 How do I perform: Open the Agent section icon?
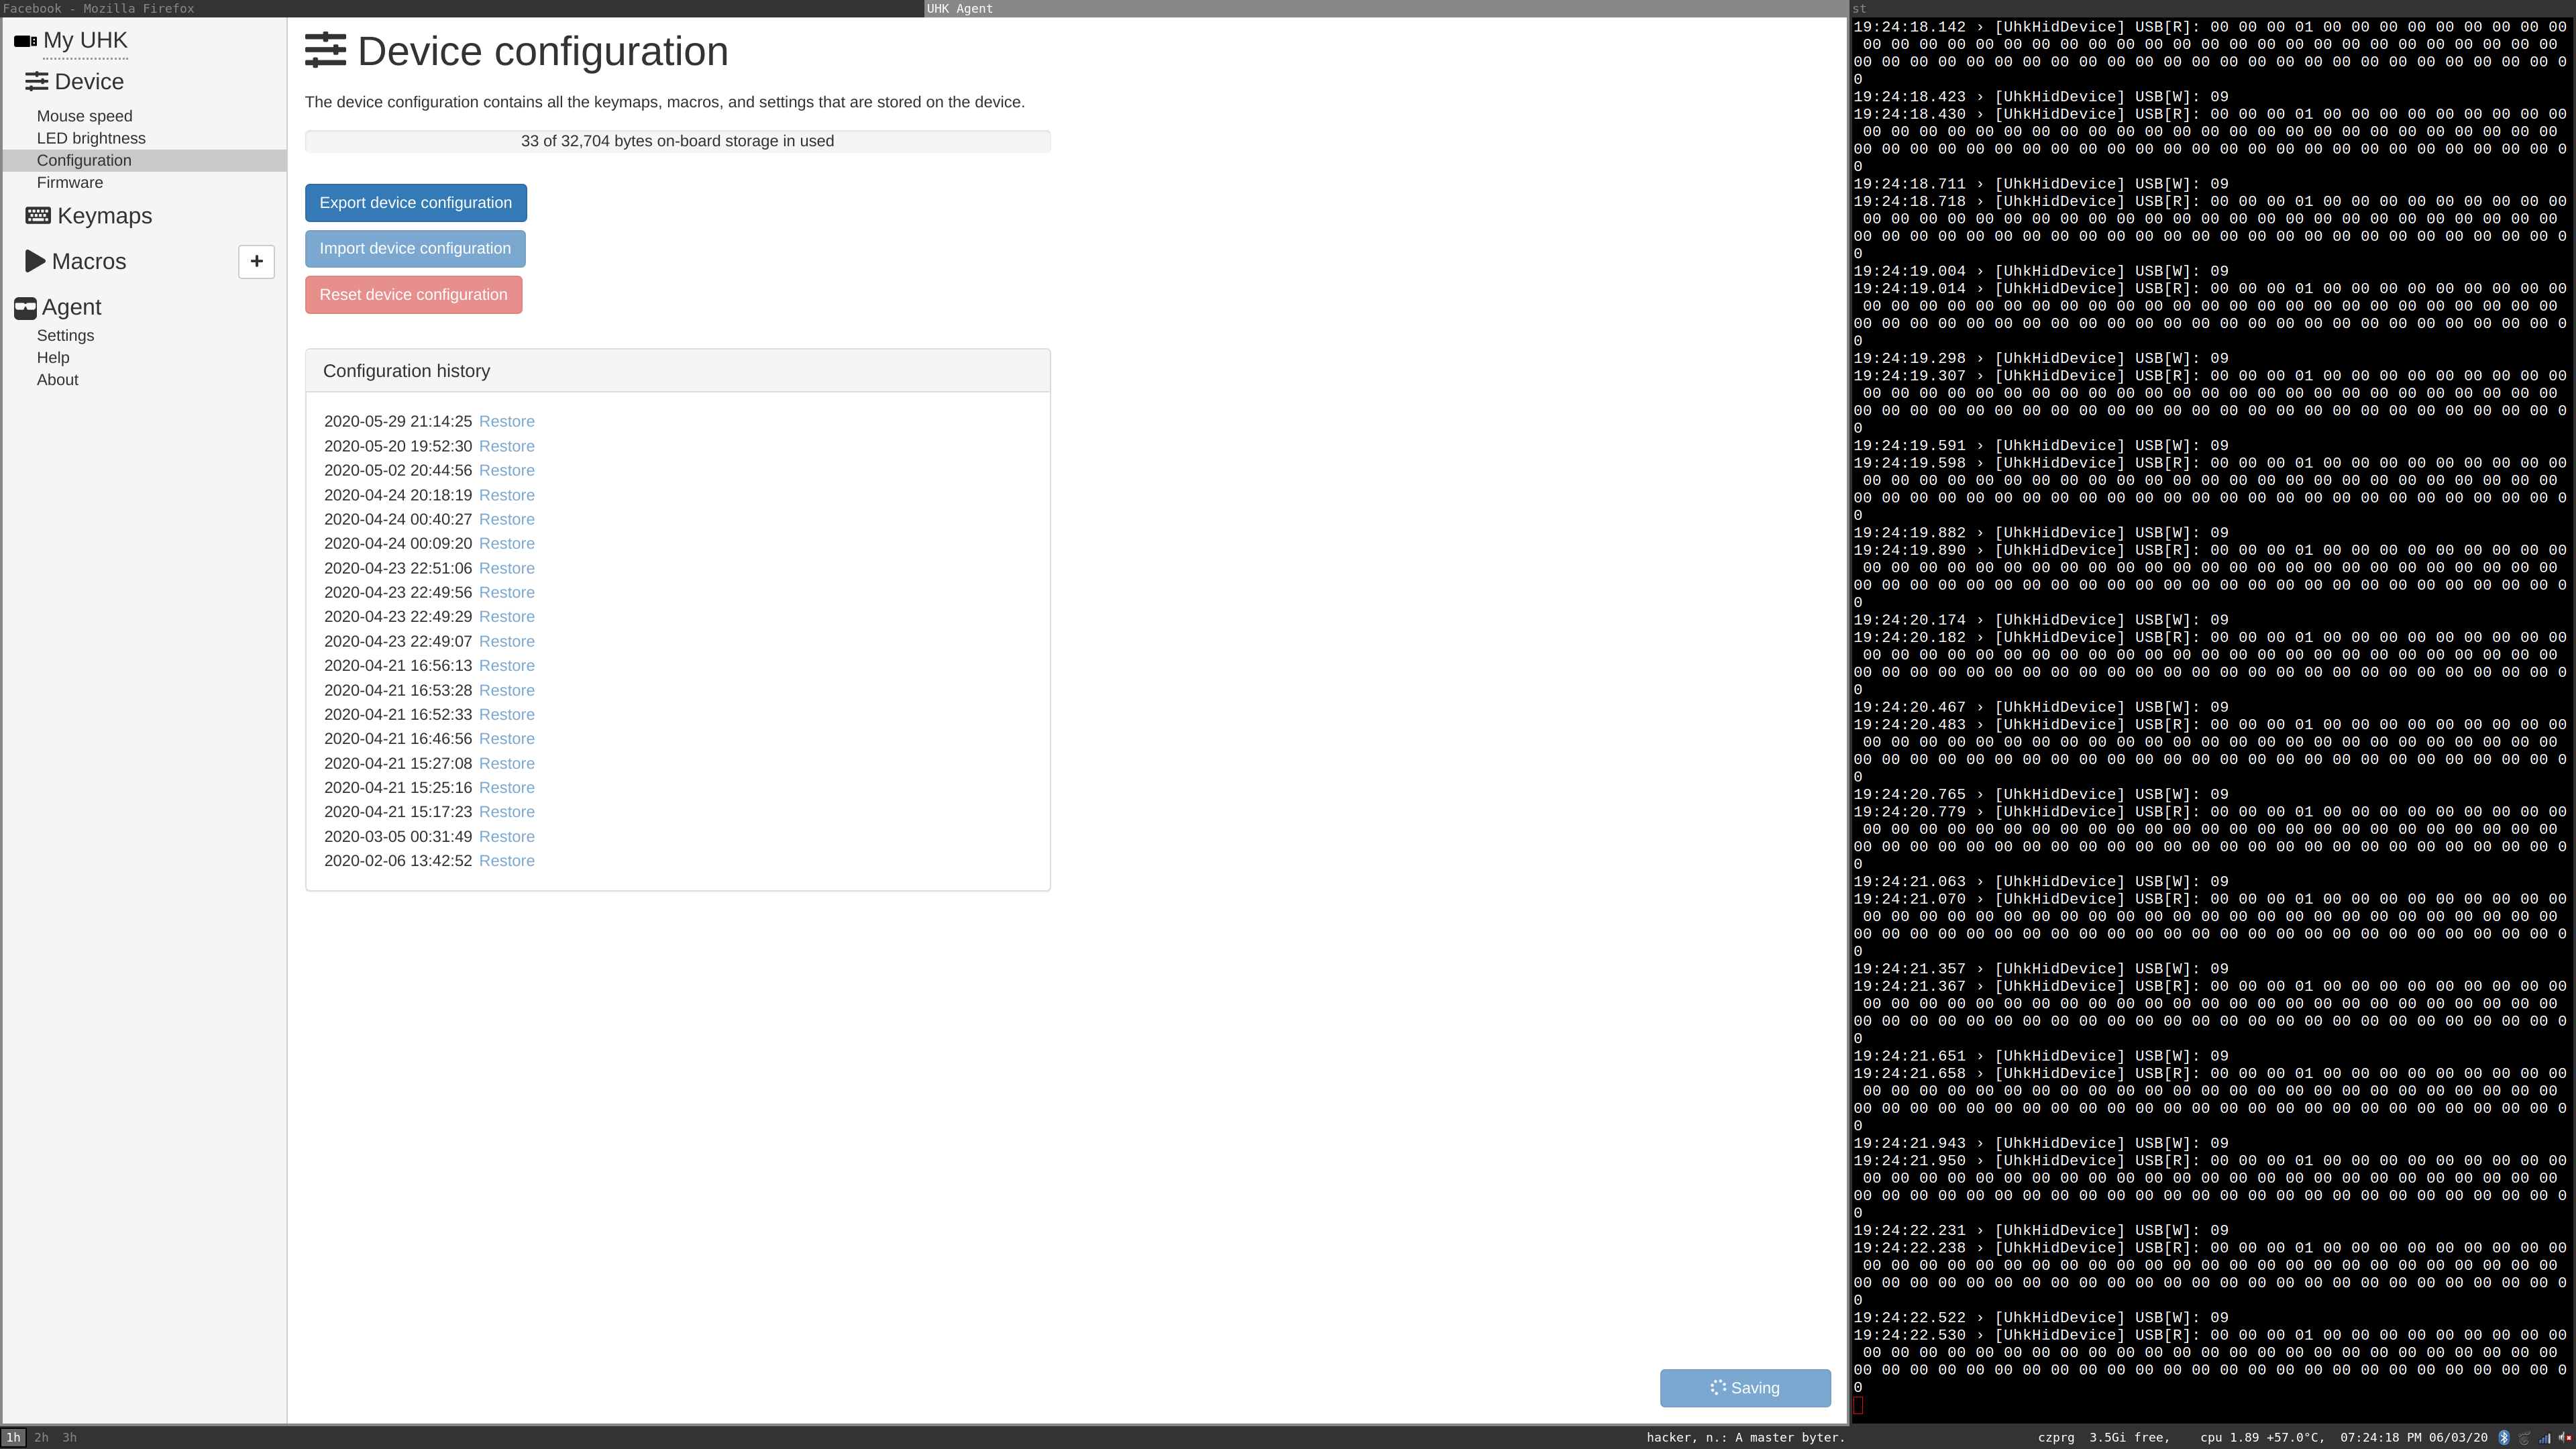25,307
